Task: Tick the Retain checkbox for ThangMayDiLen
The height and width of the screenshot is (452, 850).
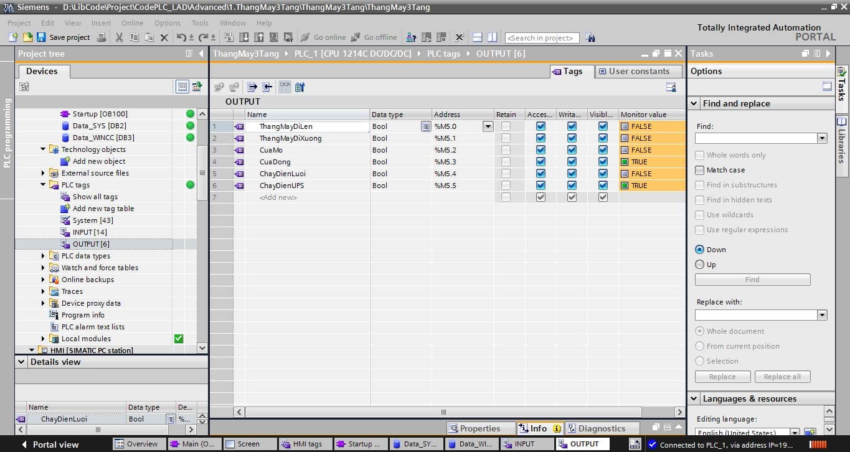Action: click(x=506, y=126)
